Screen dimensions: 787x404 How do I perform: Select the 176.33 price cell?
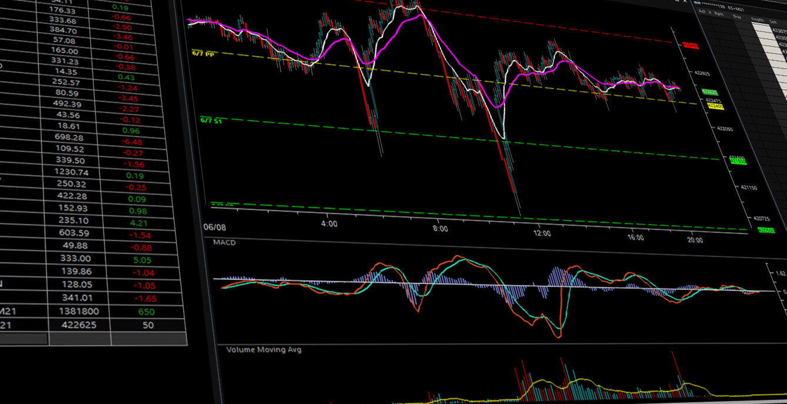[x=63, y=11]
